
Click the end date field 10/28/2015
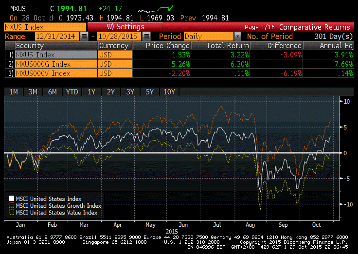coord(119,36)
